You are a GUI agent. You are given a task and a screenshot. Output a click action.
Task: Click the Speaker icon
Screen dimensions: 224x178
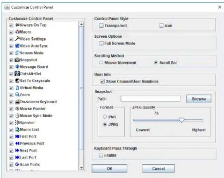coord(17,123)
